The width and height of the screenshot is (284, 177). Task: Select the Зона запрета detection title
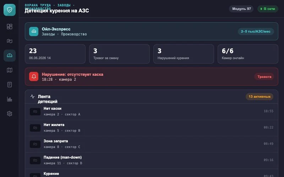[56, 141]
